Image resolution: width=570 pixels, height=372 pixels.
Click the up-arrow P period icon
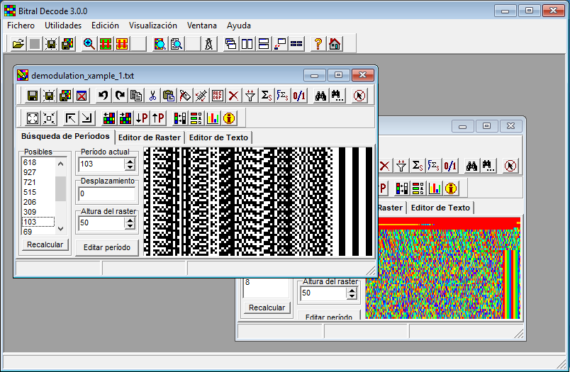click(158, 118)
